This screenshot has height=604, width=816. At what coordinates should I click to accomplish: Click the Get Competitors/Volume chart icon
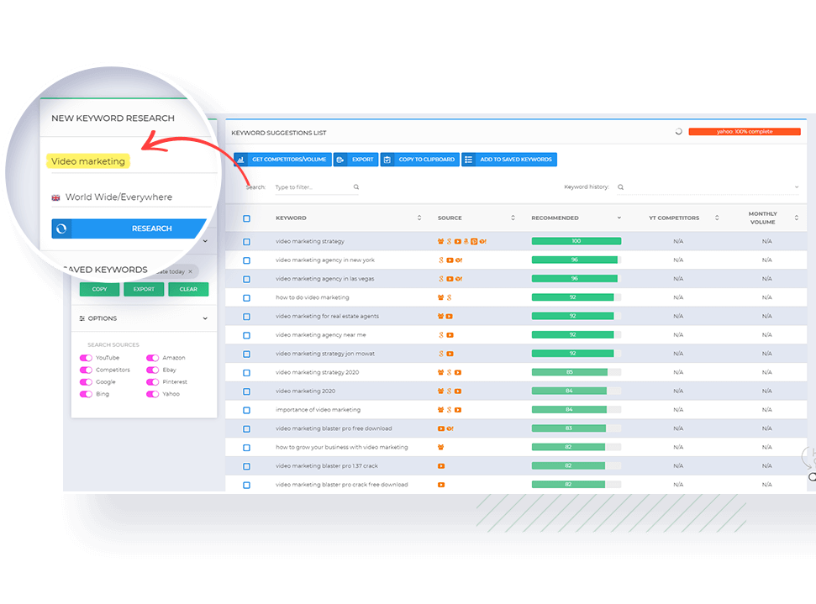240,160
